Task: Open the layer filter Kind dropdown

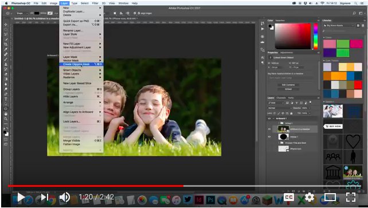Action: 276,103
